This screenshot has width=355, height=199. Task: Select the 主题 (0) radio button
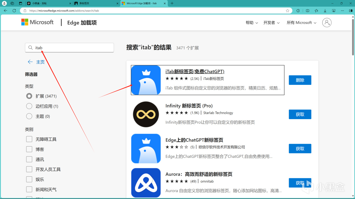(29, 116)
